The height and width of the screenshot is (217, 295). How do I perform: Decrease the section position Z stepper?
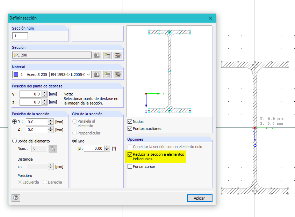[50, 131]
